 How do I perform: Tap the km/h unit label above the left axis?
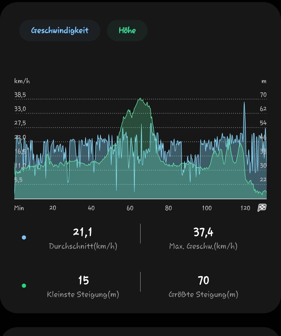pyautogui.click(x=22, y=81)
